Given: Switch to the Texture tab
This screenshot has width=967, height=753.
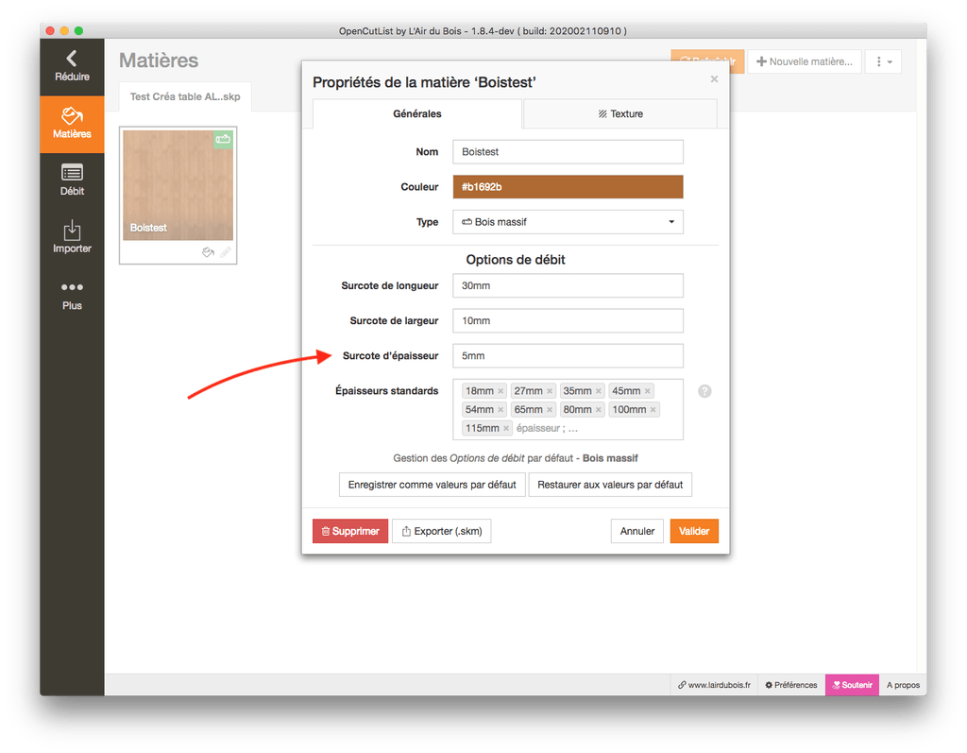Looking at the screenshot, I should coord(619,114).
